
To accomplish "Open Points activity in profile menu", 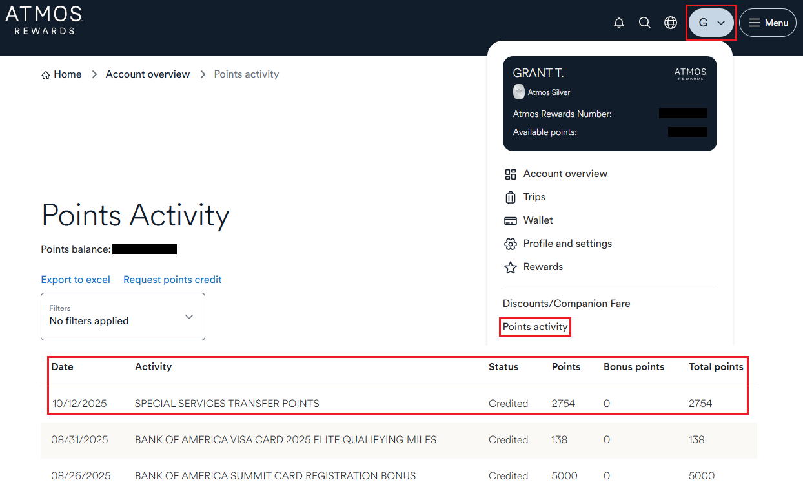I will [535, 327].
